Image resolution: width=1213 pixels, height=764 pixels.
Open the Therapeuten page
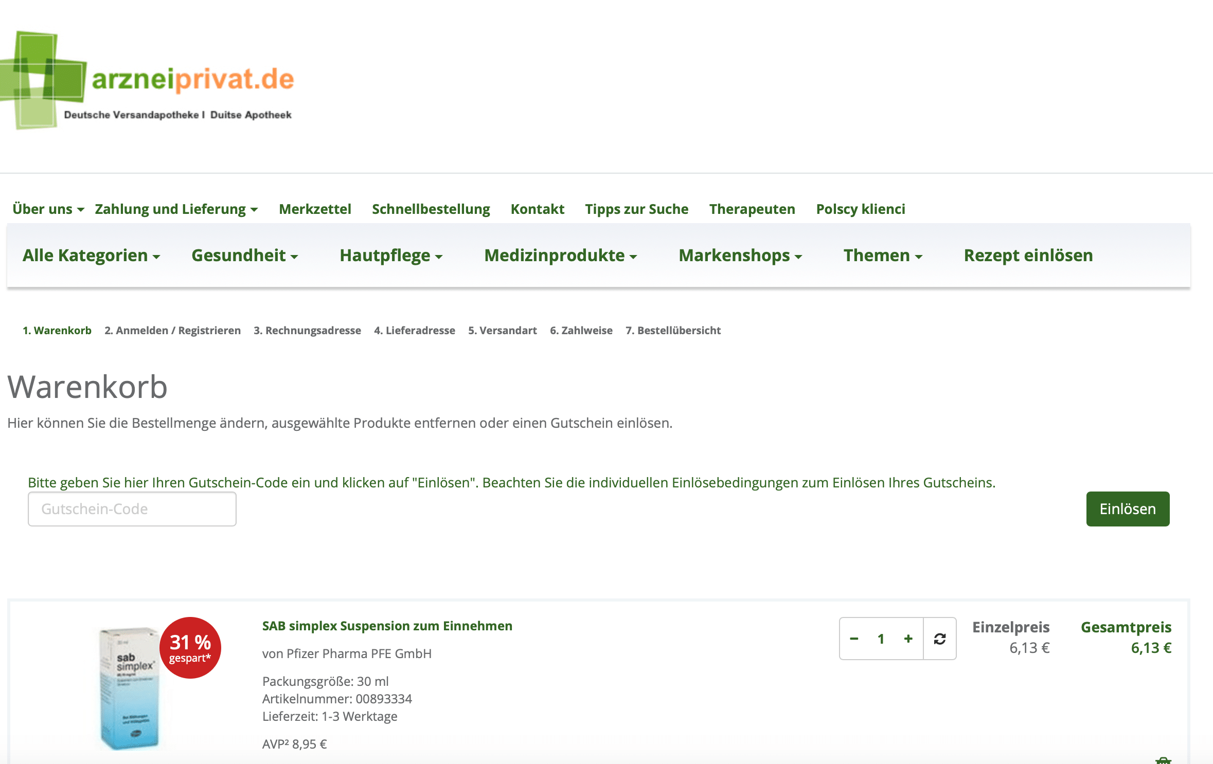pyautogui.click(x=752, y=209)
